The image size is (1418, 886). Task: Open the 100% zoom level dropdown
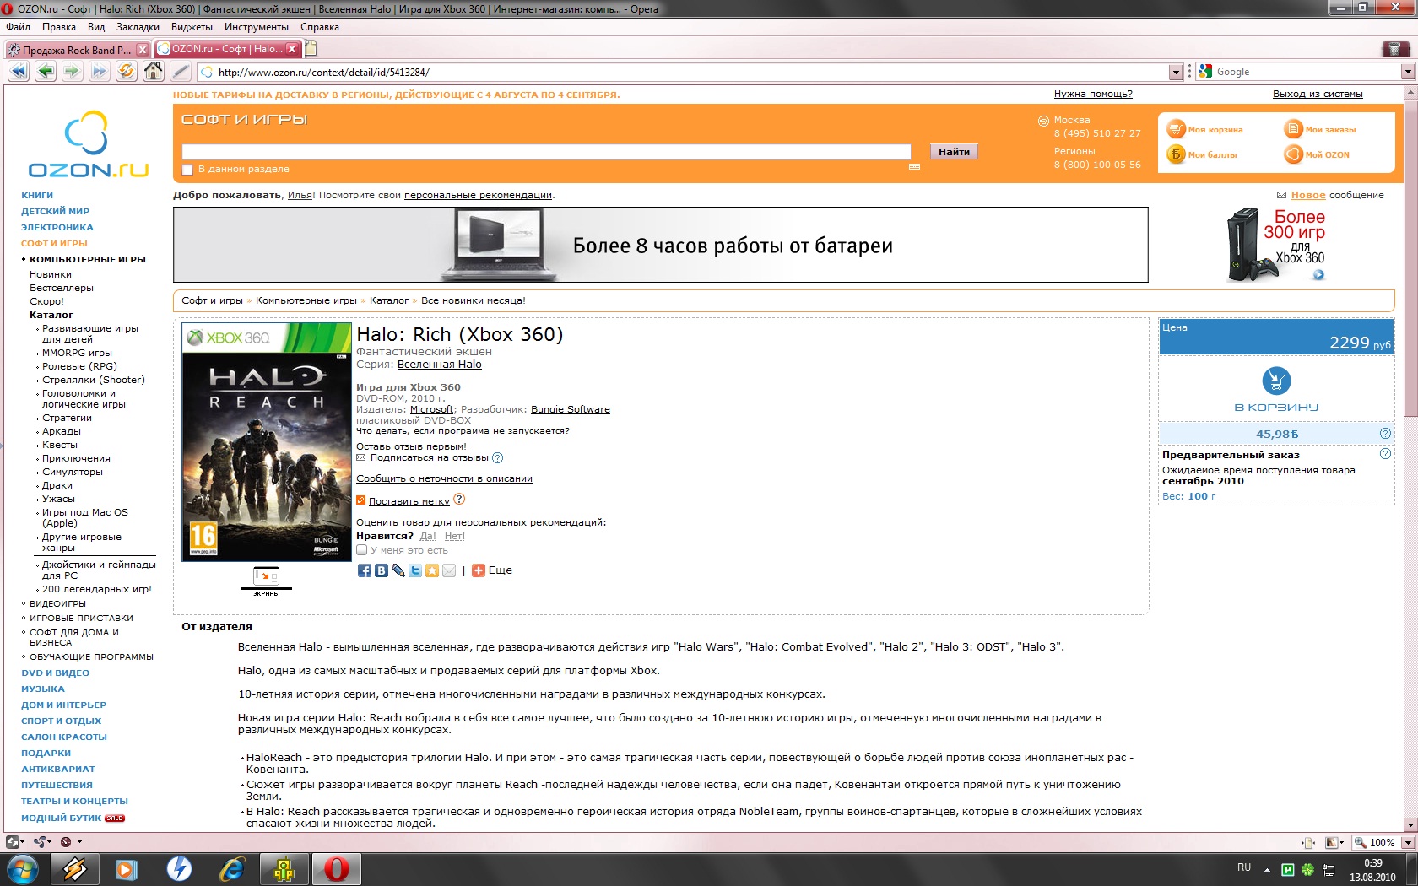point(1407,842)
